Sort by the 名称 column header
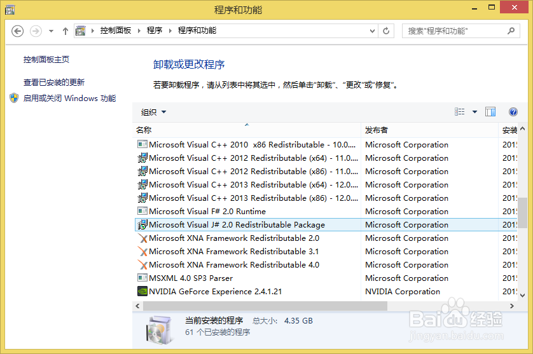The width and height of the screenshot is (533, 354). 246,130
